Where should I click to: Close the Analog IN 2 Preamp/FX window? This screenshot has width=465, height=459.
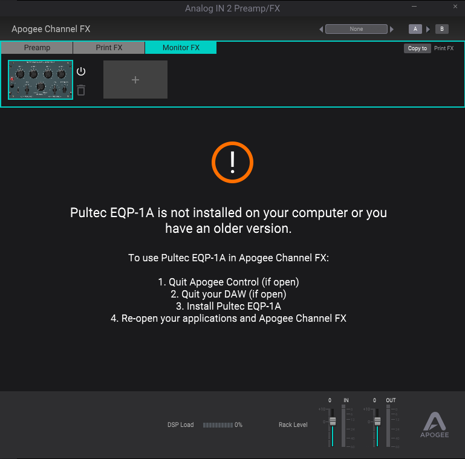coord(455,6)
